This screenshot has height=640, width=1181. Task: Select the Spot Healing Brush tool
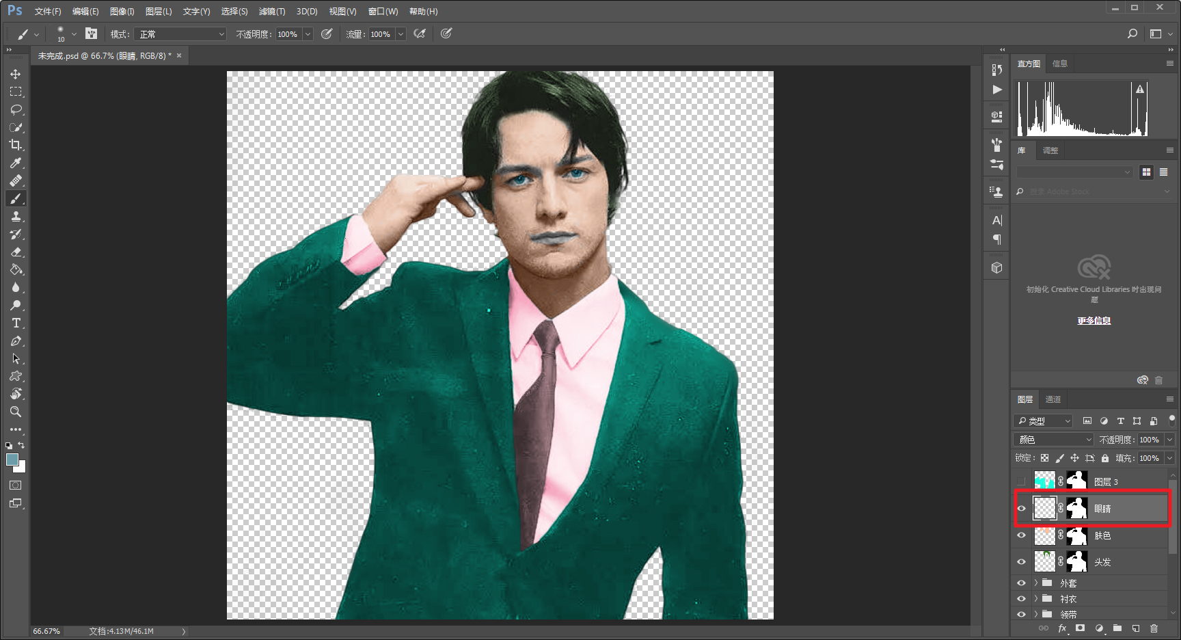click(x=16, y=181)
